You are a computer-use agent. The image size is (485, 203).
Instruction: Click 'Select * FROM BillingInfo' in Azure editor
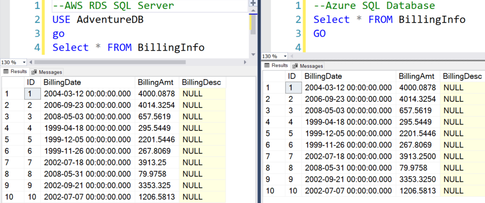coord(390,20)
